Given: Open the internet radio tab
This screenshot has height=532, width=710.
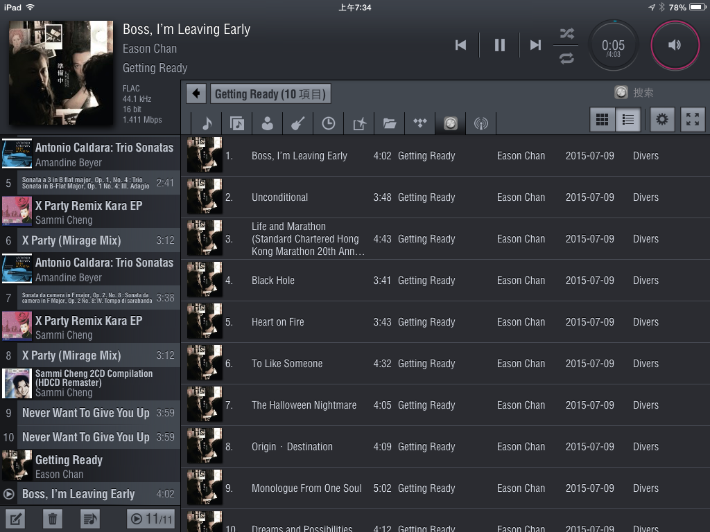Looking at the screenshot, I should tap(481, 123).
